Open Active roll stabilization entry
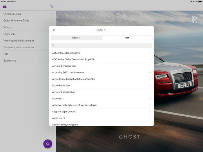 (x=101, y=92)
